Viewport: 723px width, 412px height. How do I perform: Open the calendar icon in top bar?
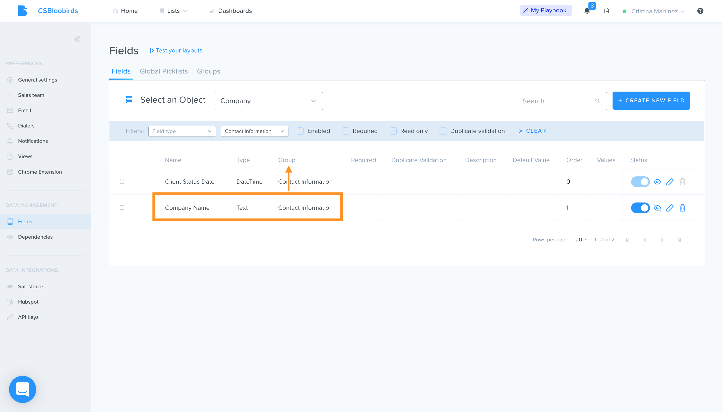(x=606, y=11)
